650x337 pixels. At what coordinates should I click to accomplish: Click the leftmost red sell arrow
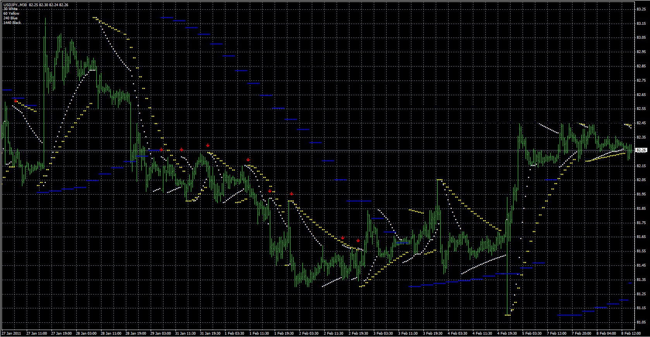(x=15, y=101)
